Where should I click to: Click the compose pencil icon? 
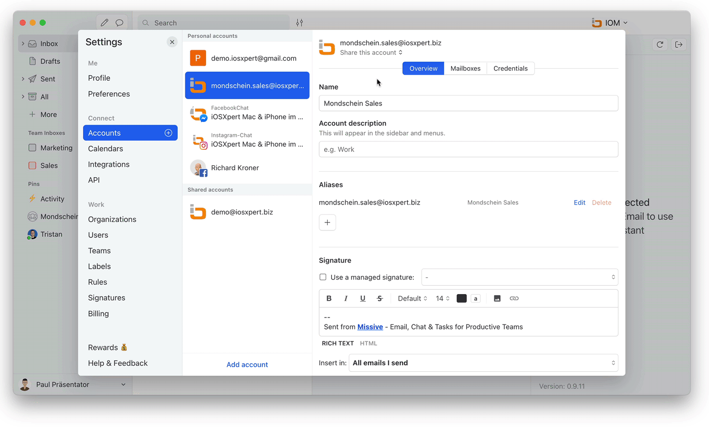104,23
